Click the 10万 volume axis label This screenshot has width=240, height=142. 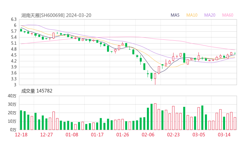12,121
